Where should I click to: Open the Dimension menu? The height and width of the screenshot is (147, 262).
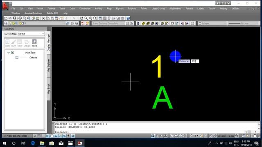pos(85,9)
